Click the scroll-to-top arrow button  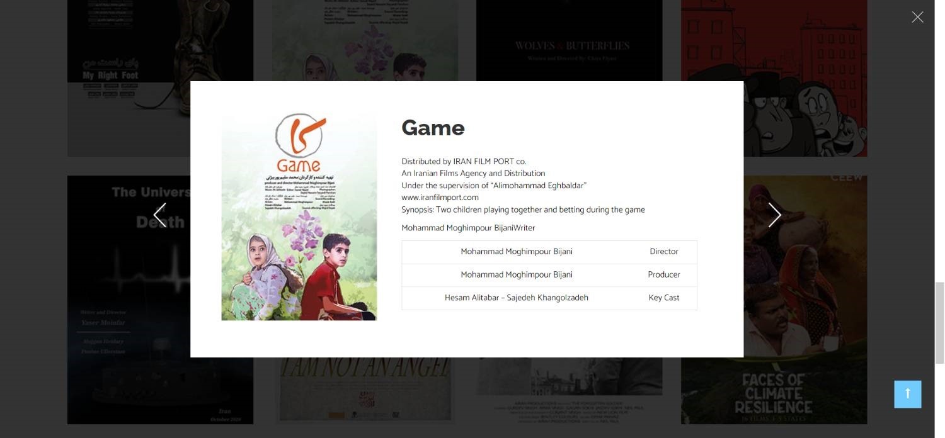[907, 394]
